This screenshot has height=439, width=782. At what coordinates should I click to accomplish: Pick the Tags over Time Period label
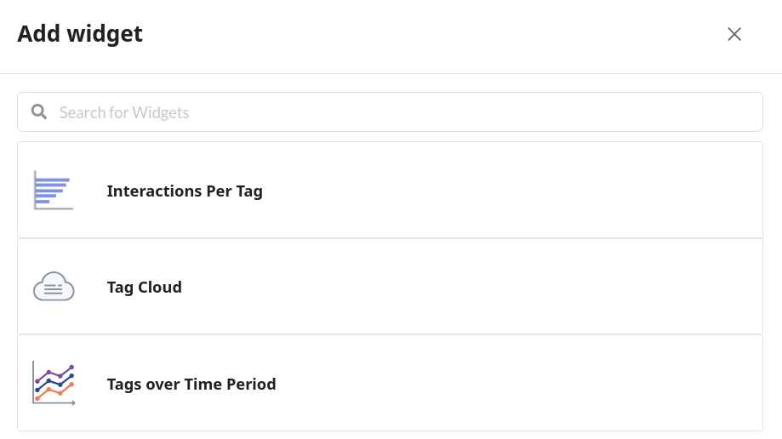tap(191, 385)
